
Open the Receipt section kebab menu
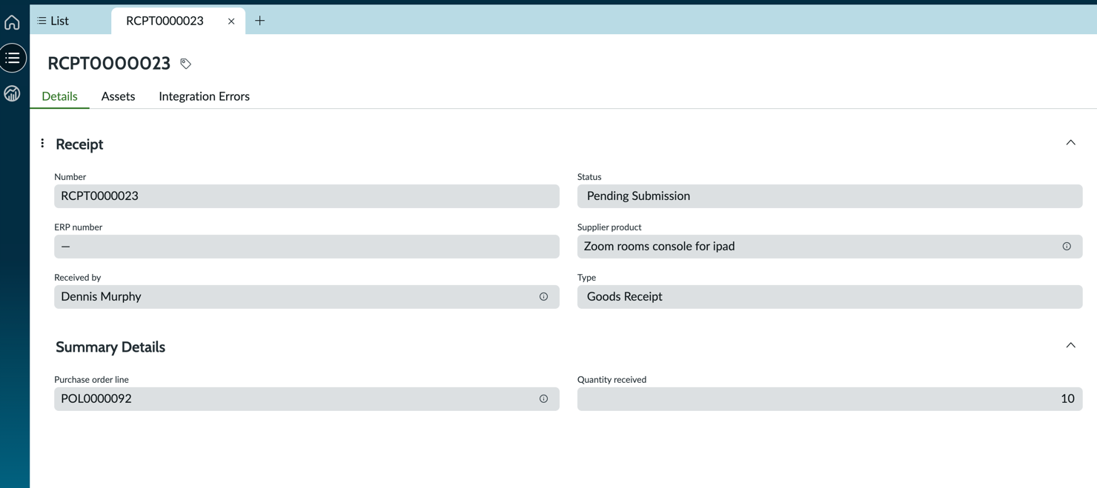click(42, 144)
